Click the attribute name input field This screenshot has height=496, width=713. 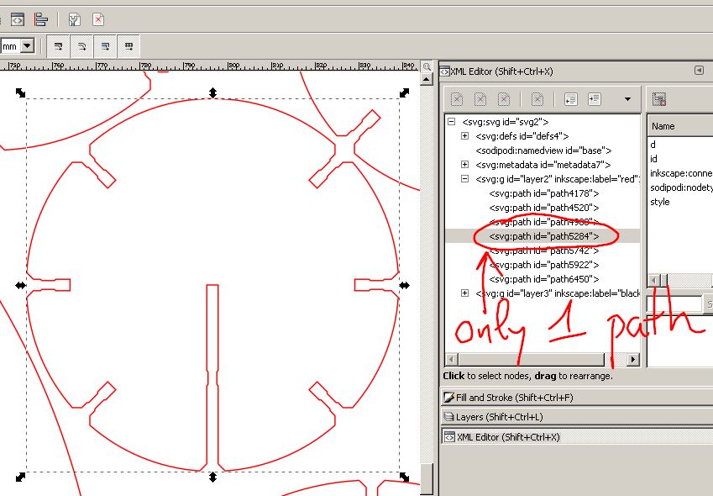click(x=674, y=303)
